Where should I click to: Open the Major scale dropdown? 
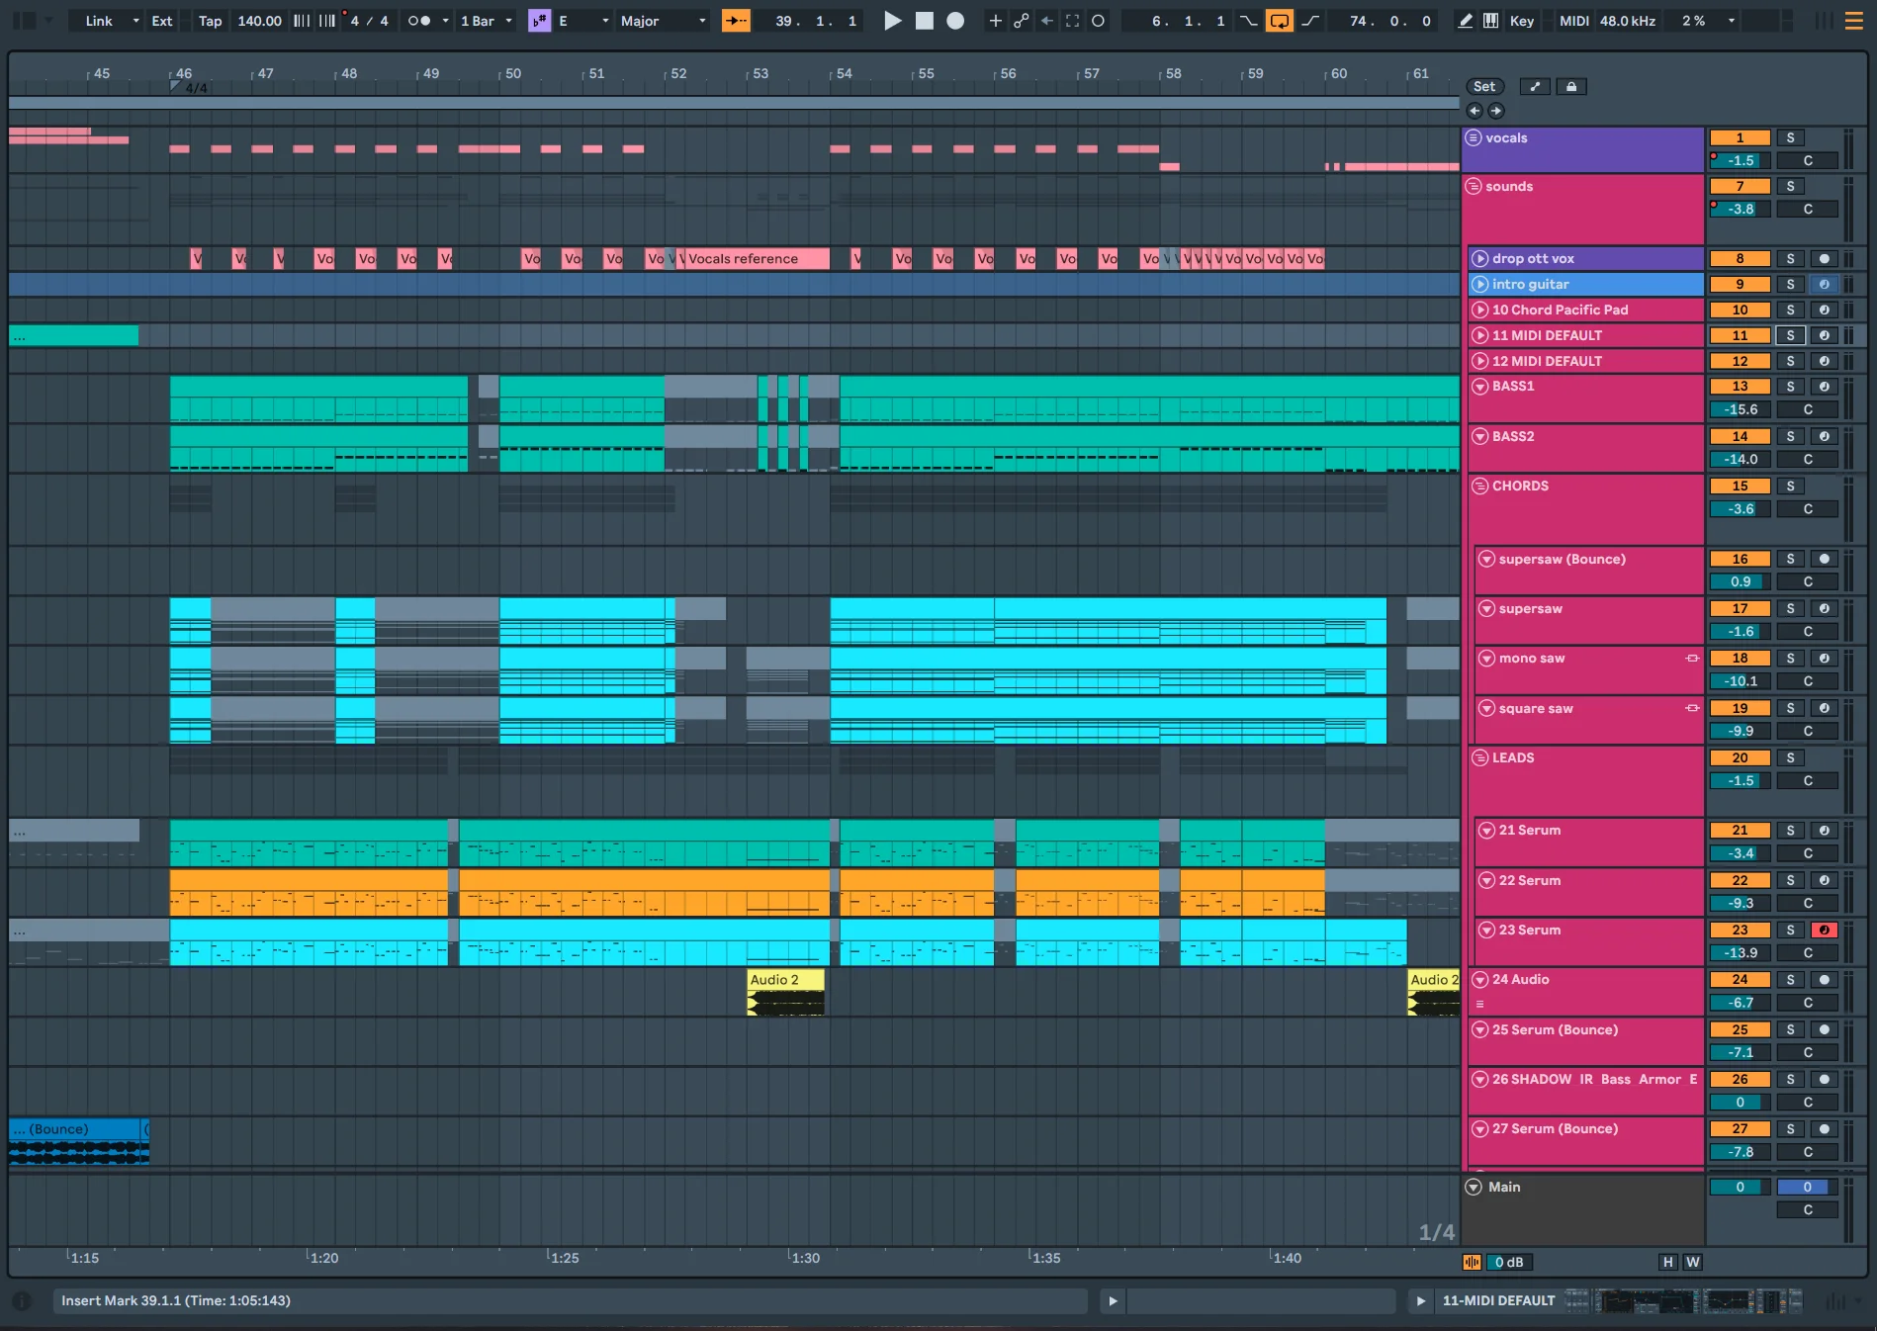pyautogui.click(x=663, y=21)
